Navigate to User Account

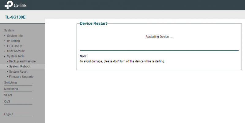point(16,51)
